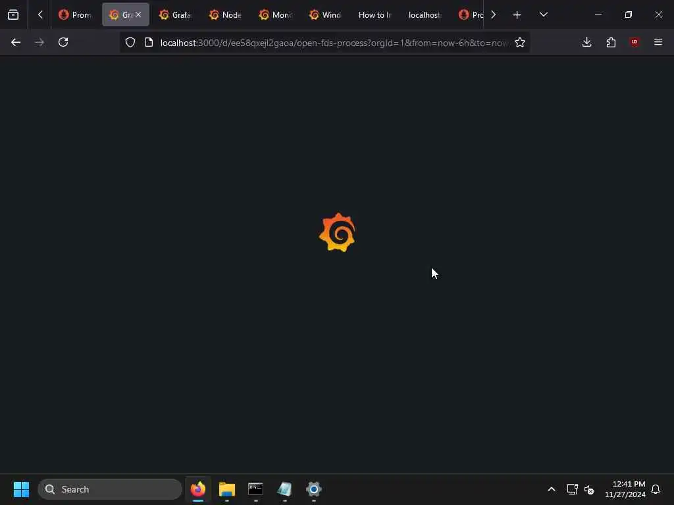Open the gear app in the taskbar
Image resolution: width=674 pixels, height=505 pixels.
tap(314, 489)
